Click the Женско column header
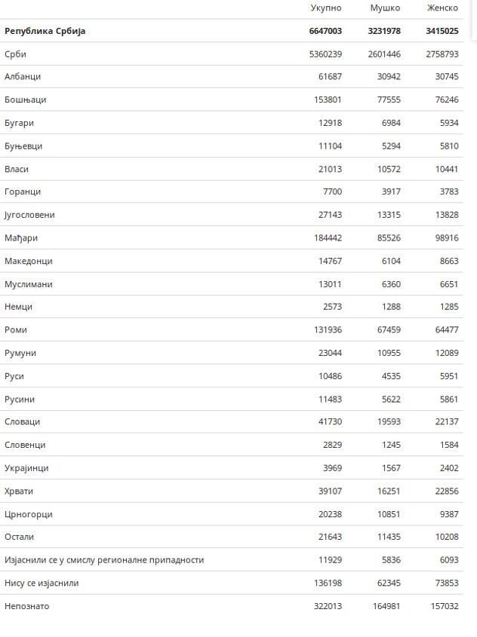This screenshot has height=637, width=477. tap(443, 8)
